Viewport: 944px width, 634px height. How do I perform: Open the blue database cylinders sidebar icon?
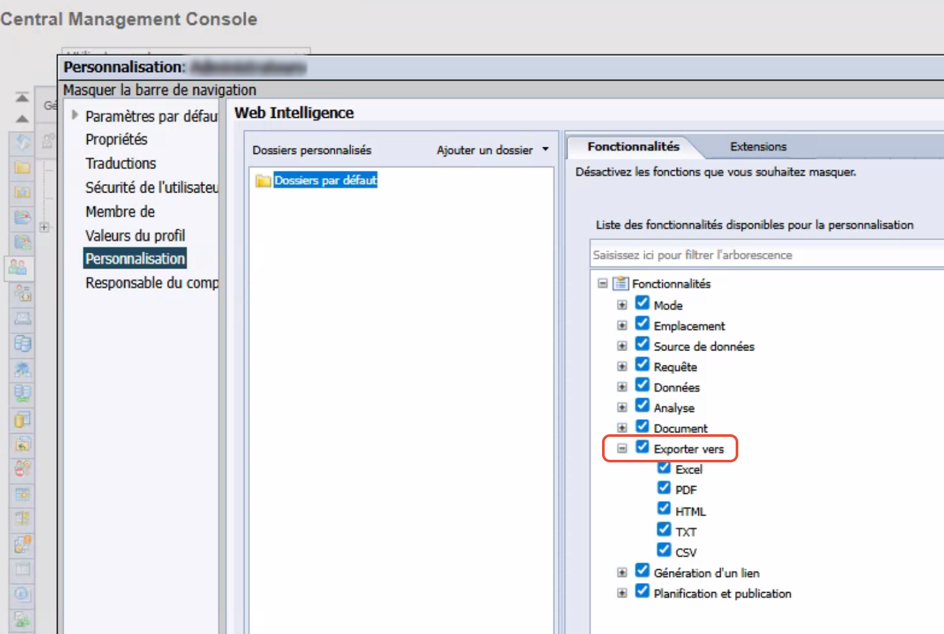point(22,343)
